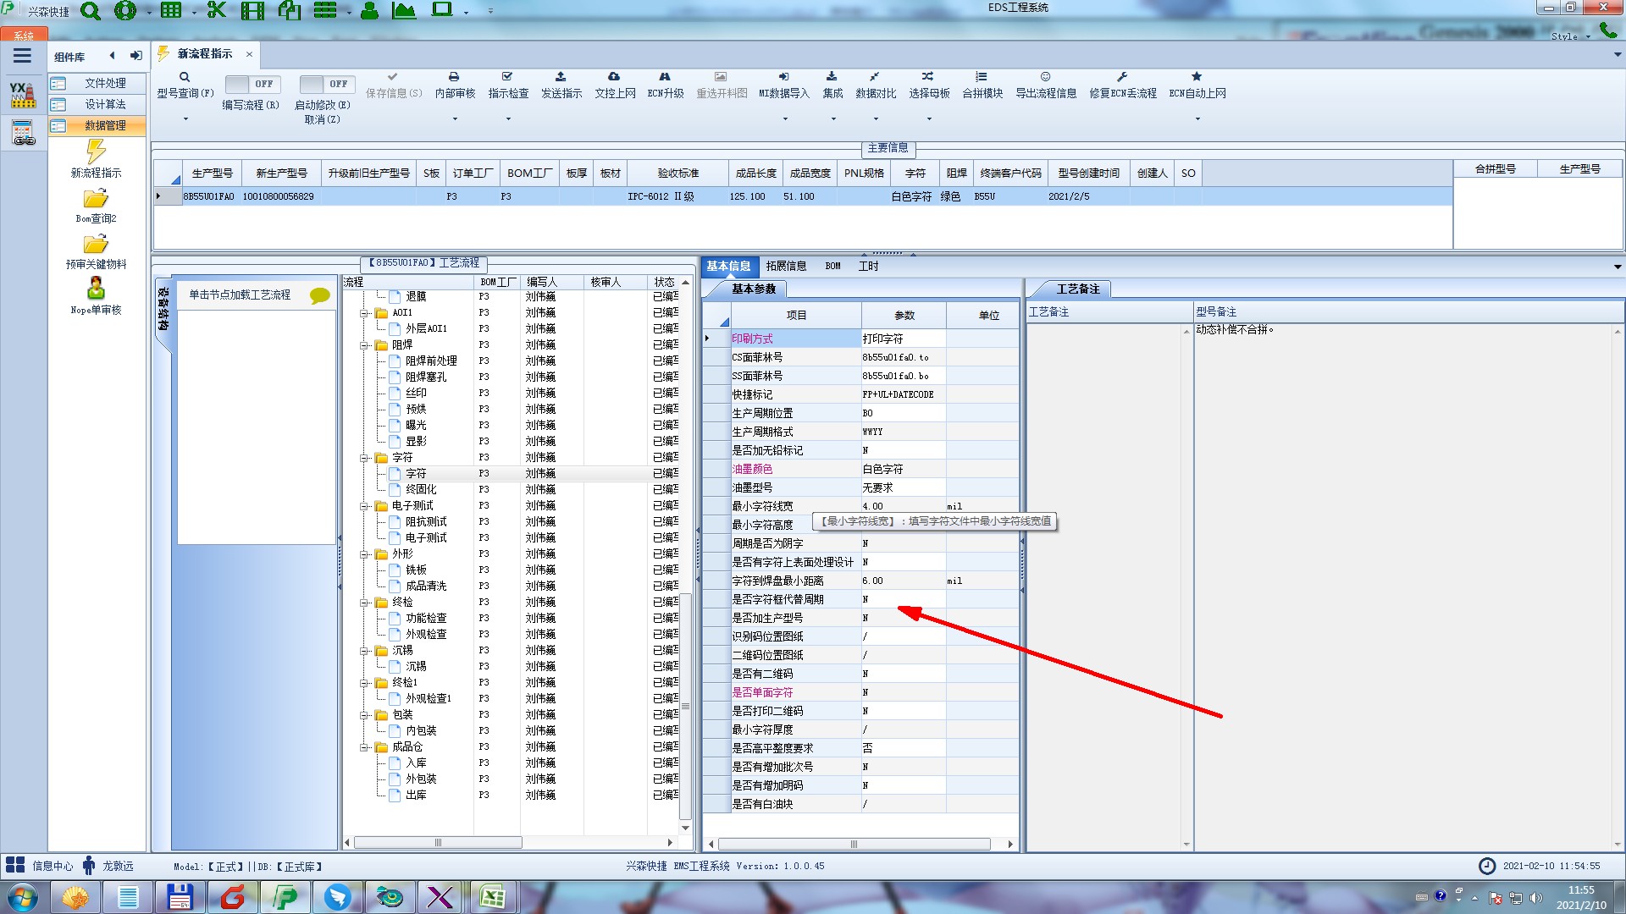Click 指示检查 toolbar button
1626x914 pixels.
pyautogui.click(x=508, y=85)
